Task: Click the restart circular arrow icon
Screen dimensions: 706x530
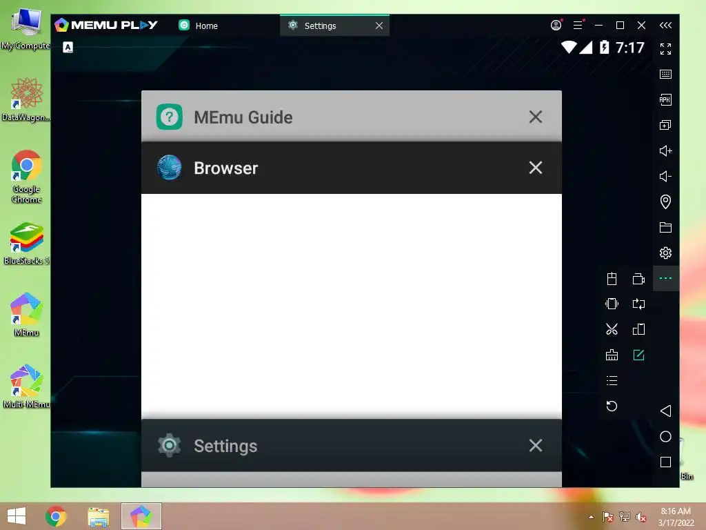Action: pos(612,406)
